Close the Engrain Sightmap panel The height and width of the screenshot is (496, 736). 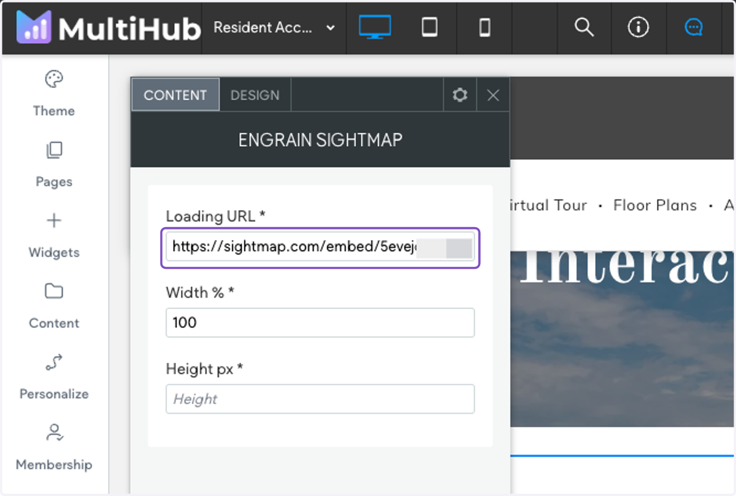pos(493,95)
